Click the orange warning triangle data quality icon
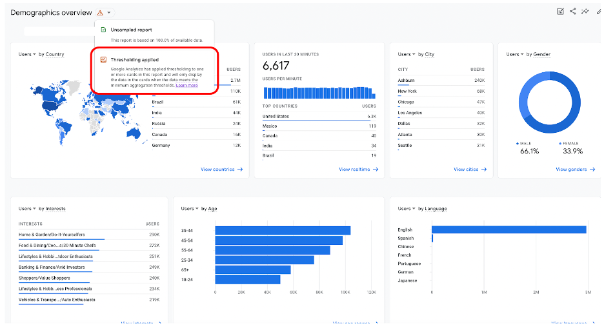604x330 pixels. (x=99, y=13)
